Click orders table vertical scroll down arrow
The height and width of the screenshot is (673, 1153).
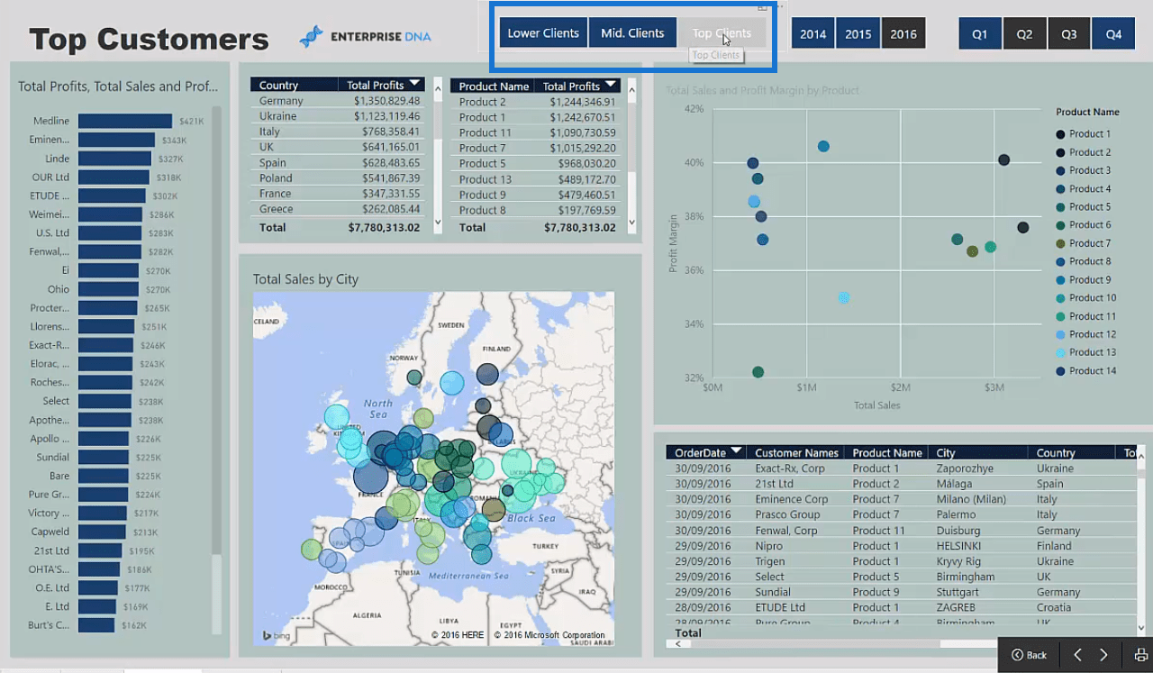point(1141,628)
